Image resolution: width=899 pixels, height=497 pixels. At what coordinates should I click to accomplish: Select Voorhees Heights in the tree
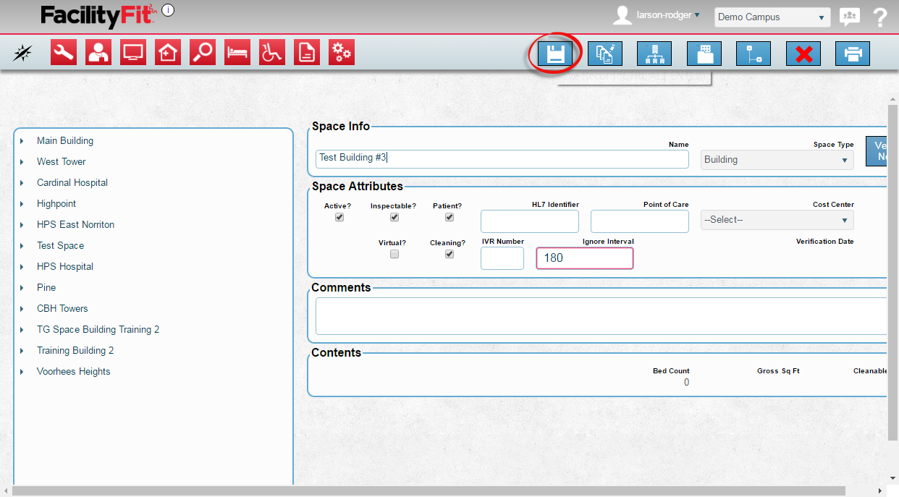click(x=74, y=372)
